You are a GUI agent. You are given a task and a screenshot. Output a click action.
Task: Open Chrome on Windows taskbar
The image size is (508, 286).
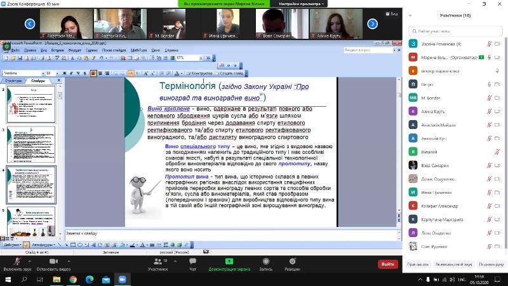pos(73,279)
